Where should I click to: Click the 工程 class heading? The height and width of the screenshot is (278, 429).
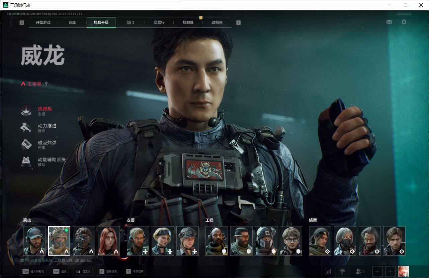tap(209, 220)
